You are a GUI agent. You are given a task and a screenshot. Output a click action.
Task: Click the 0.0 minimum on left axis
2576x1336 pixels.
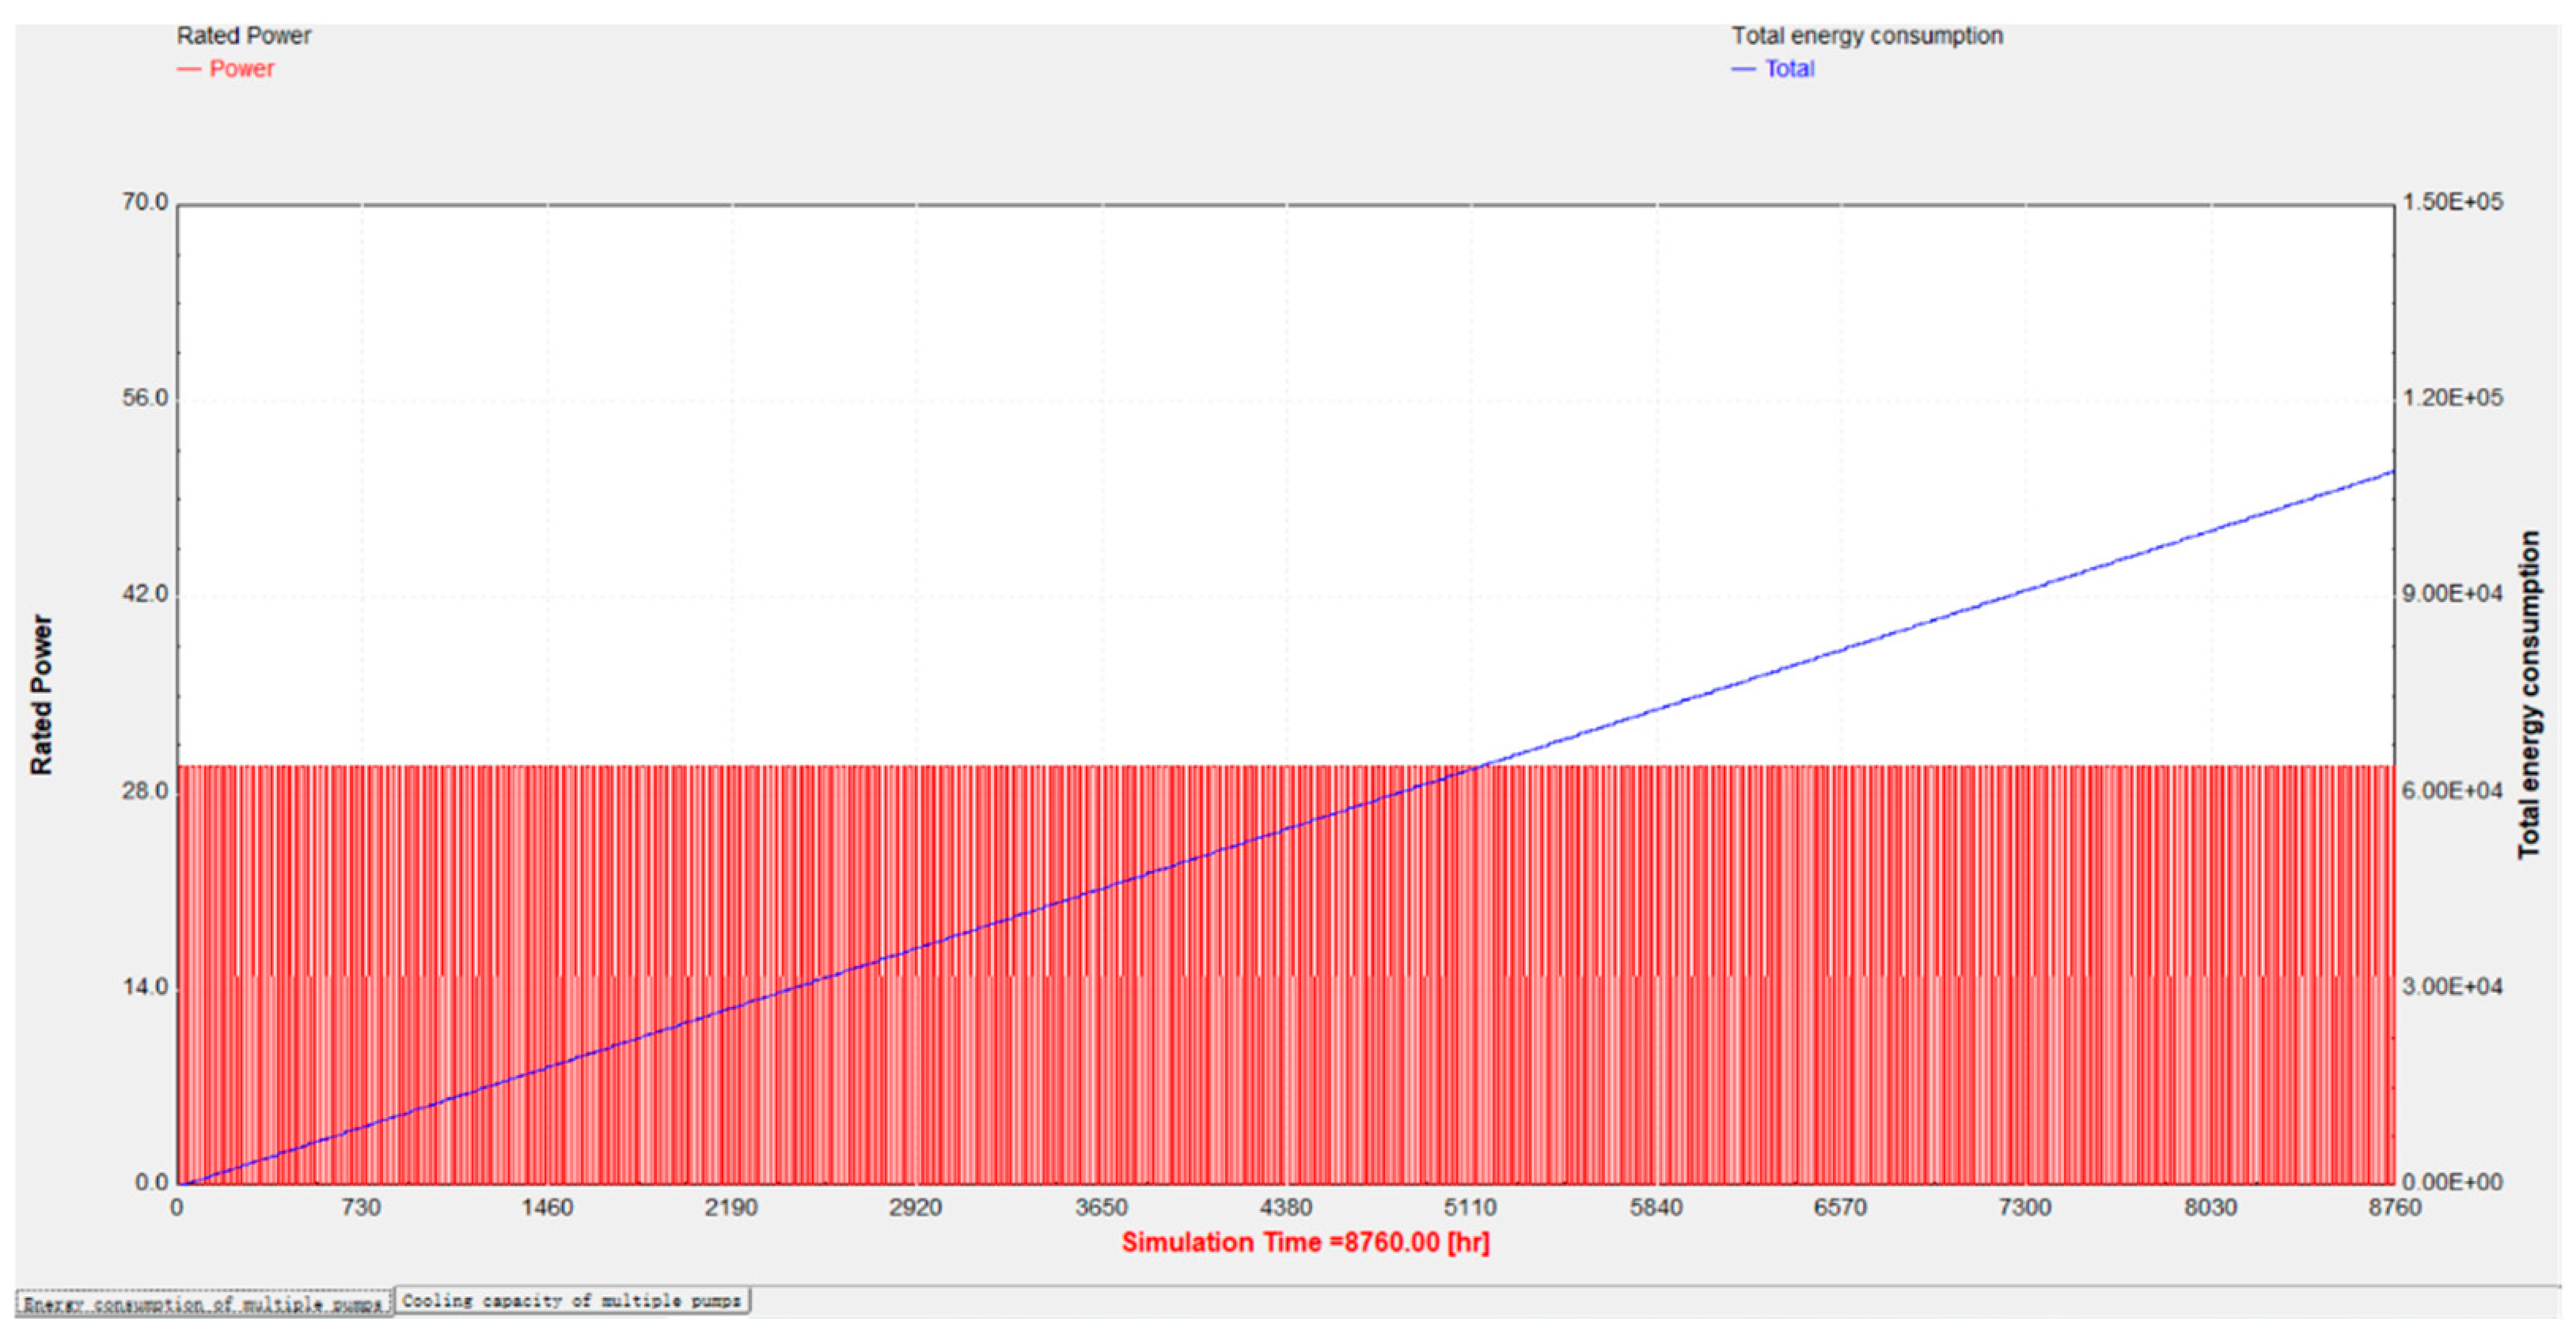click(152, 1182)
